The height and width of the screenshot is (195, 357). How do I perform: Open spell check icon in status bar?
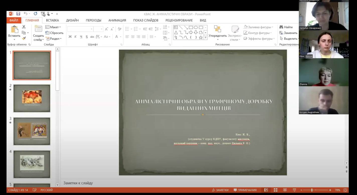35,190
